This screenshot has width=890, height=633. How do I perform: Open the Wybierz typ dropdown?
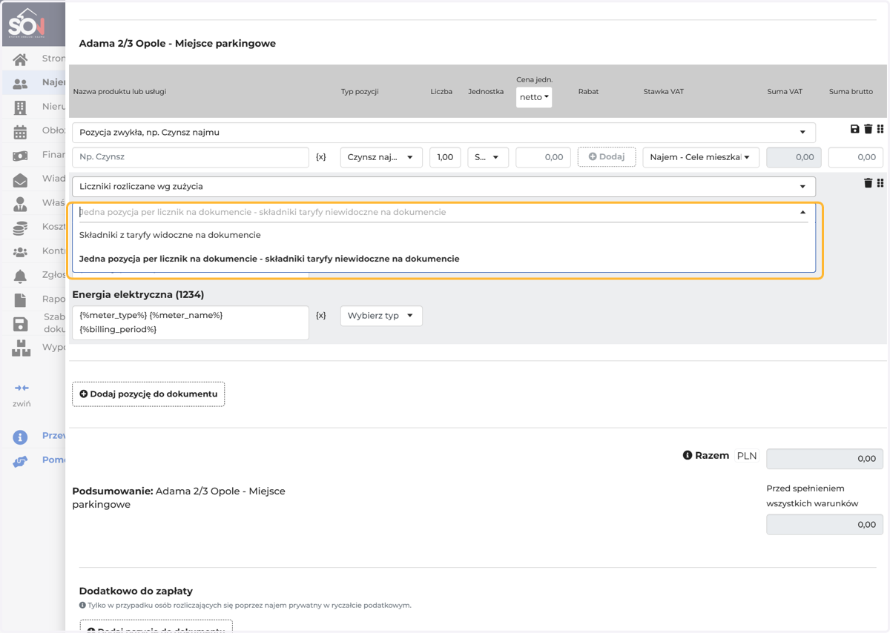point(381,316)
